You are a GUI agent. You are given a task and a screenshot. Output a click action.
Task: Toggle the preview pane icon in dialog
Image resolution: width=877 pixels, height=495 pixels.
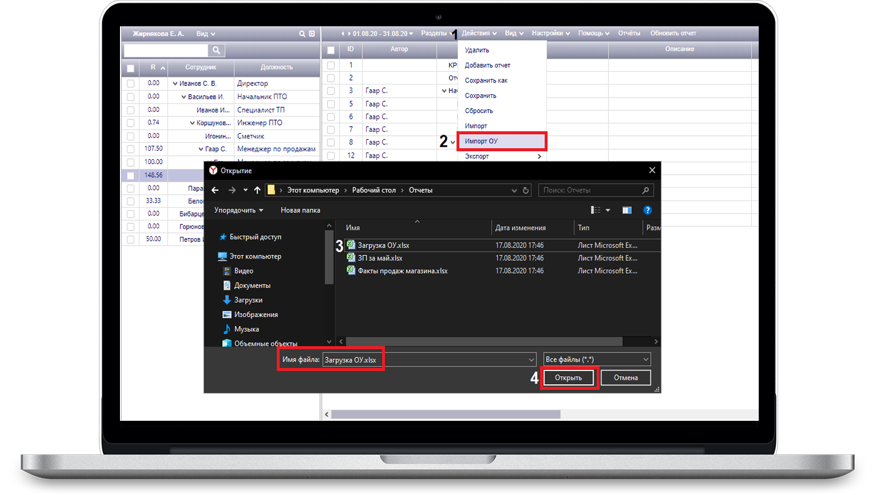[627, 210]
